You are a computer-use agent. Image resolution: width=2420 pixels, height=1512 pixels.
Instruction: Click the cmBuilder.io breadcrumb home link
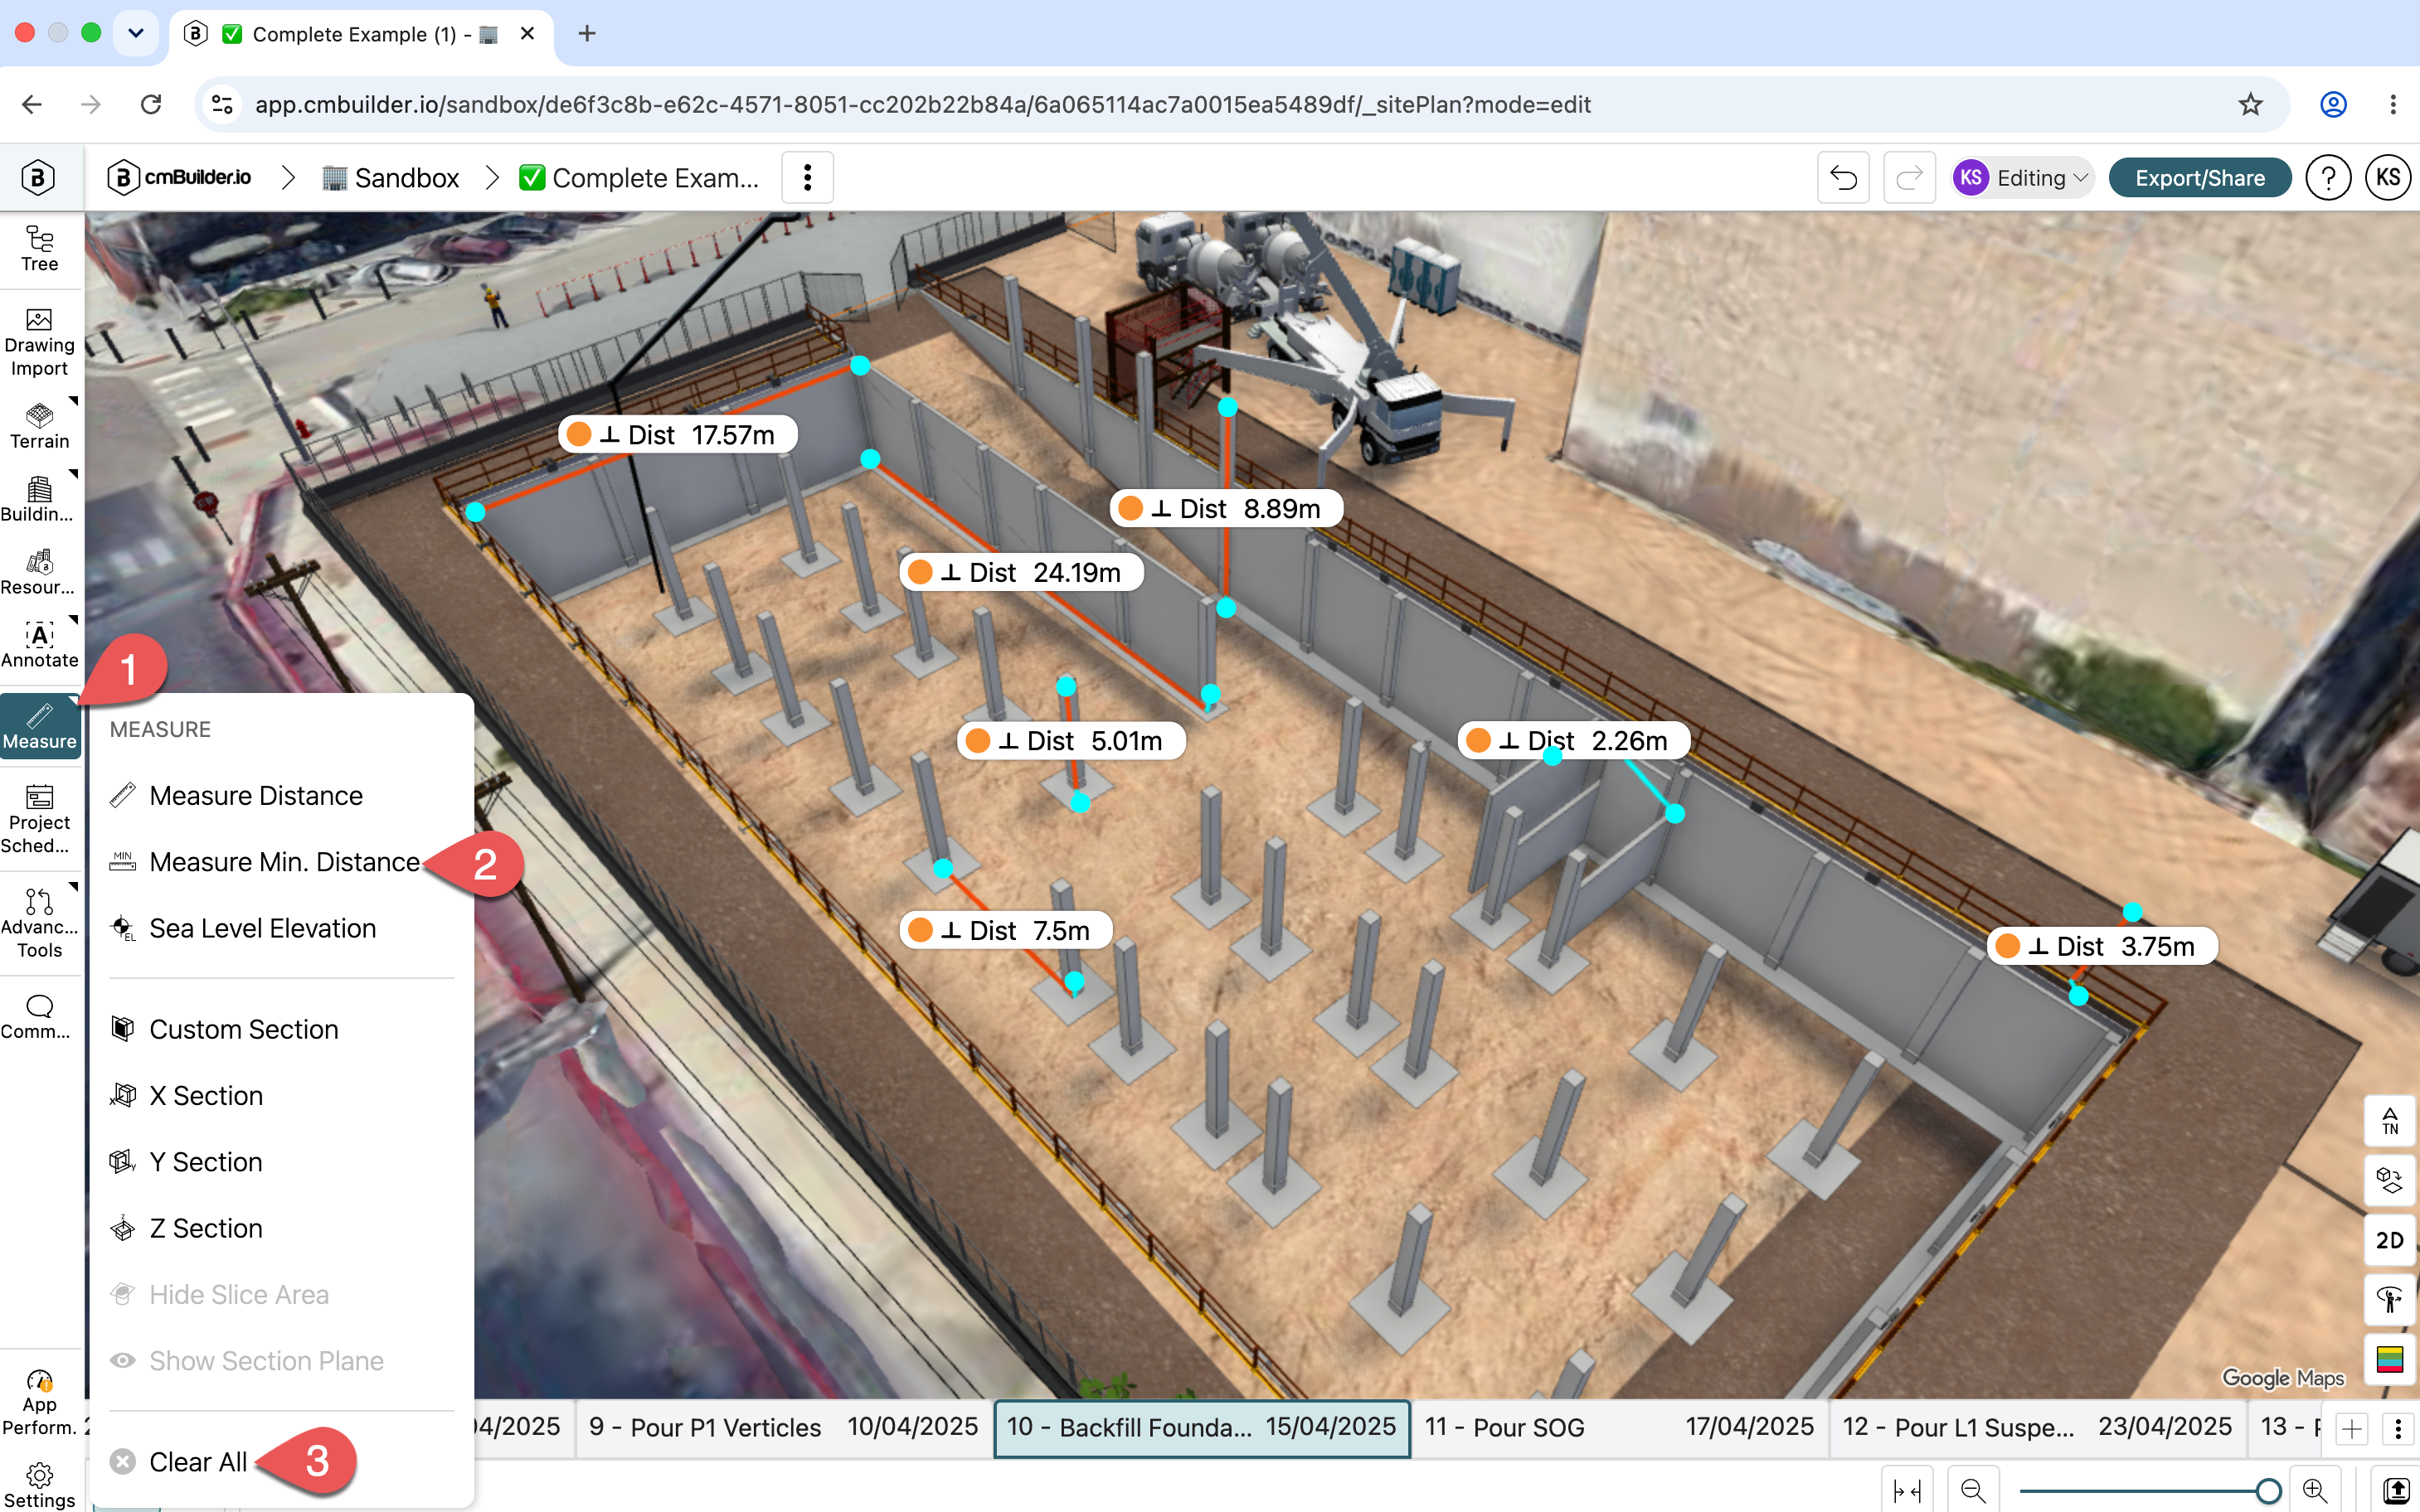pyautogui.click(x=180, y=178)
